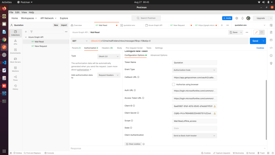This screenshot has height=155, width=275.
Task: Open the APIs sidebar panel
Action: [x=15, y=42]
